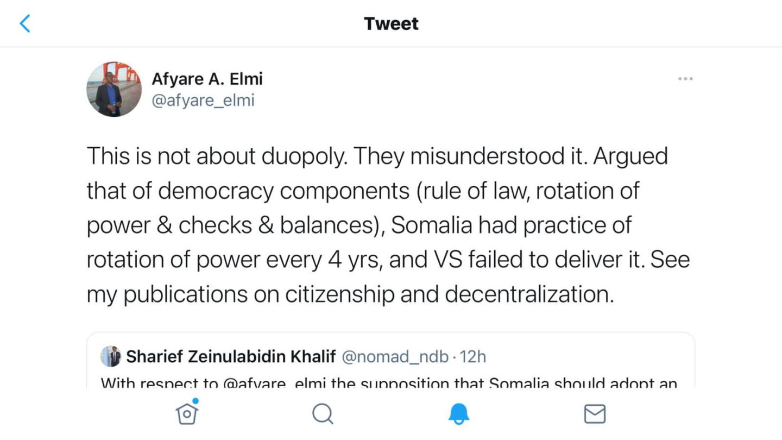The width and height of the screenshot is (782, 440).
Task: Open Sharief Zeinulabidin Khalif's name link
Action: tap(230, 357)
